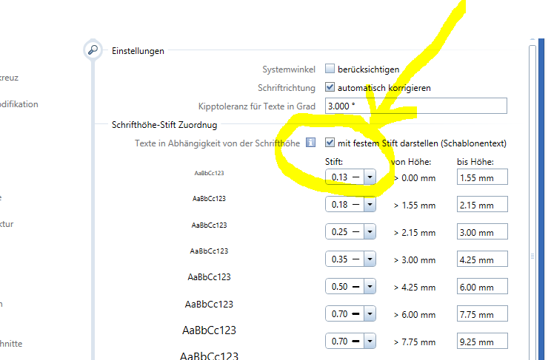Viewport: 551px width, 360px height.
Task: Expand the 0.18 pen thickness dropdown
Action: (370, 204)
